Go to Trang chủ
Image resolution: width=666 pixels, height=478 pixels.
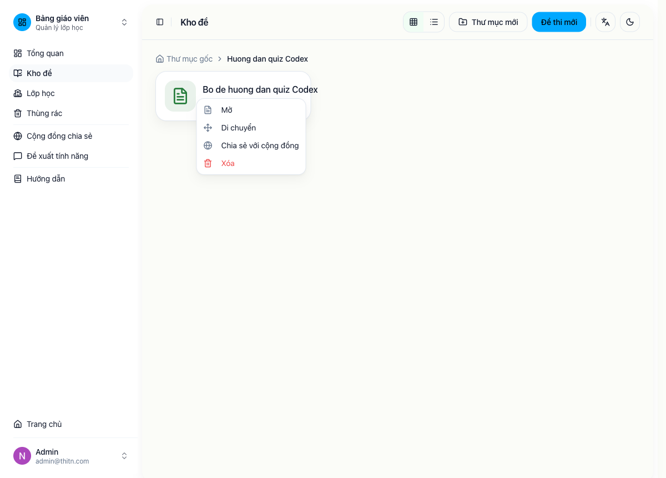(x=71, y=424)
